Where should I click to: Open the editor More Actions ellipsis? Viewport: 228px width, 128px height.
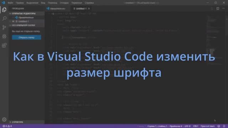point(223,9)
